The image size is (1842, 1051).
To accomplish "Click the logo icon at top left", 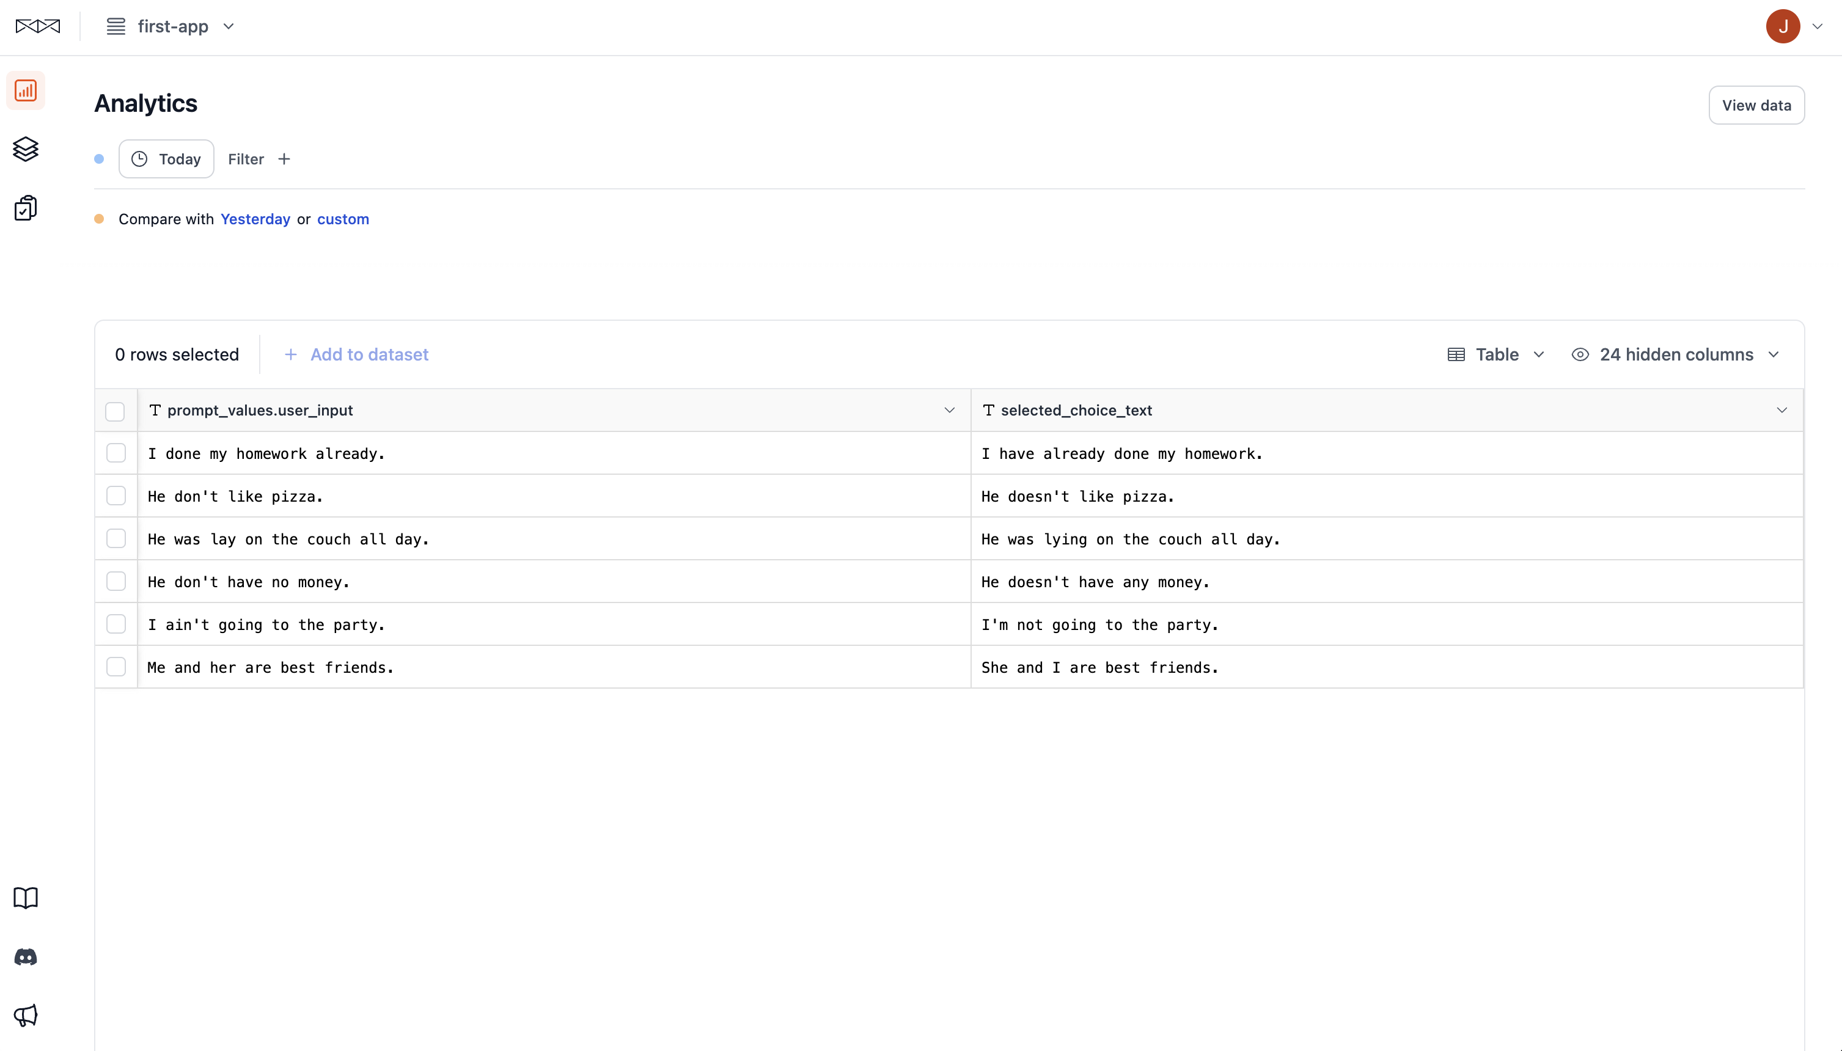I will coord(37,27).
